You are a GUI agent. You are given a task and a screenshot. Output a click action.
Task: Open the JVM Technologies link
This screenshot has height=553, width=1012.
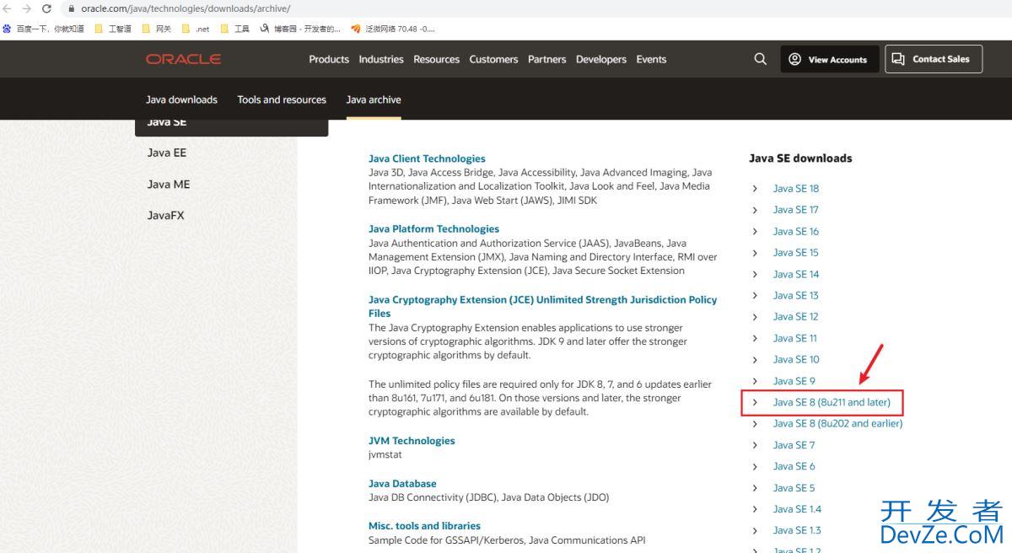tap(412, 441)
